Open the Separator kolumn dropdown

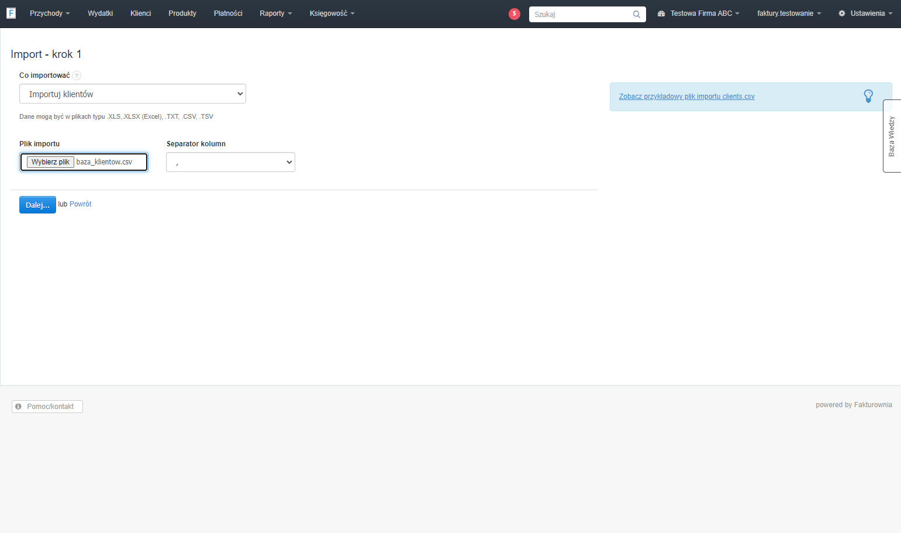230,162
